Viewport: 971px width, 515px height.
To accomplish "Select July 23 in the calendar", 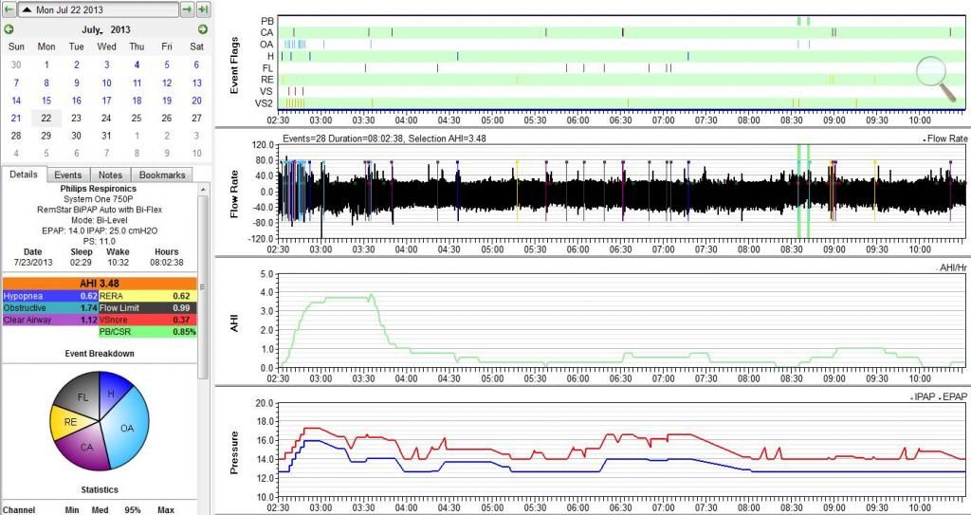I will pos(76,118).
